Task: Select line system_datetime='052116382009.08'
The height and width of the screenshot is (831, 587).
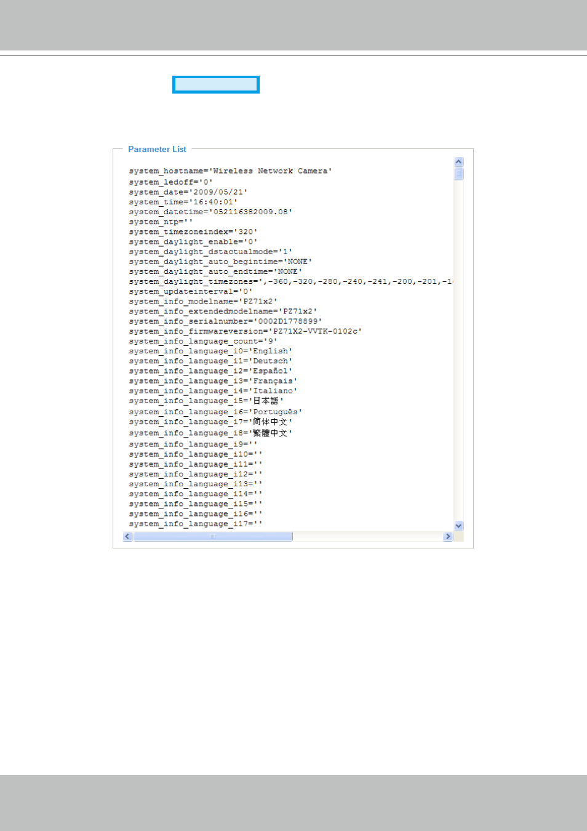Action: pyautogui.click(x=210, y=212)
